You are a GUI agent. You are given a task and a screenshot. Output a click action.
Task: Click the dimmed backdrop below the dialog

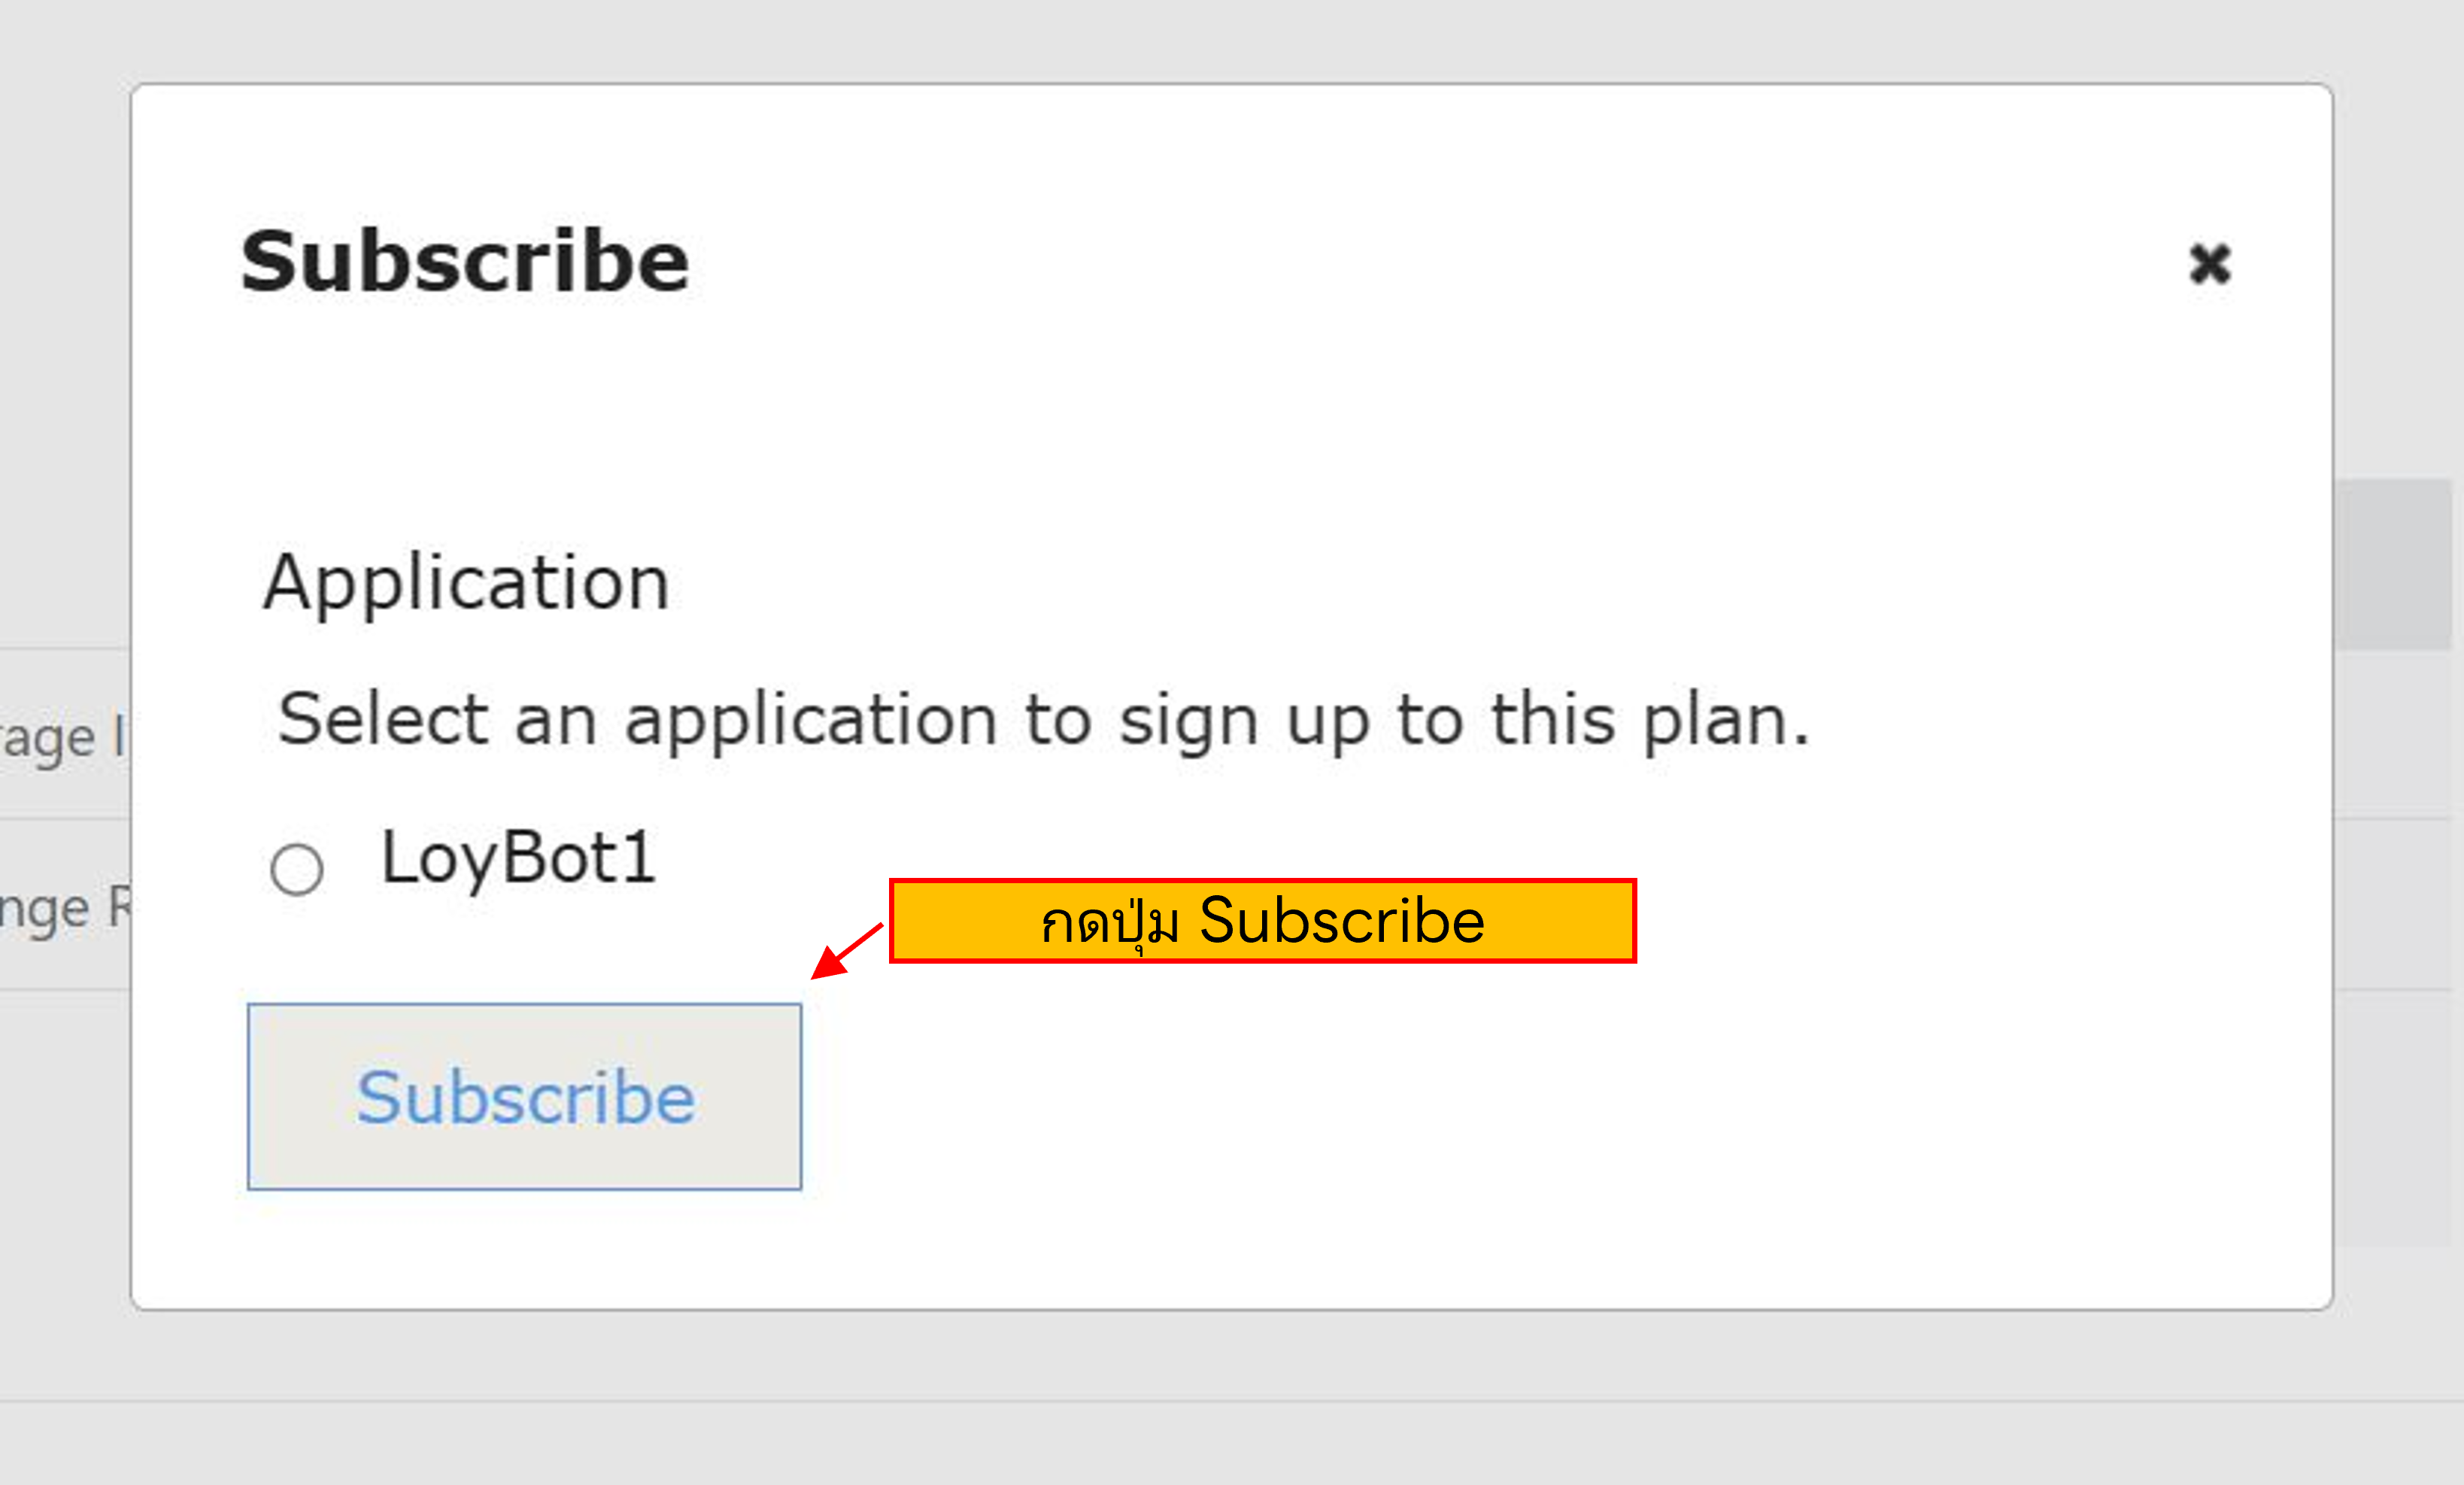(1232, 1400)
